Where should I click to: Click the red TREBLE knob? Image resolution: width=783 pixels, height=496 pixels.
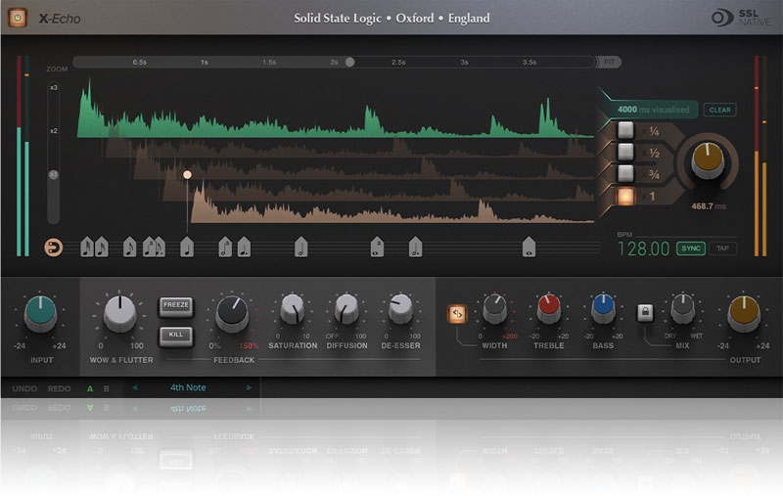click(x=549, y=309)
